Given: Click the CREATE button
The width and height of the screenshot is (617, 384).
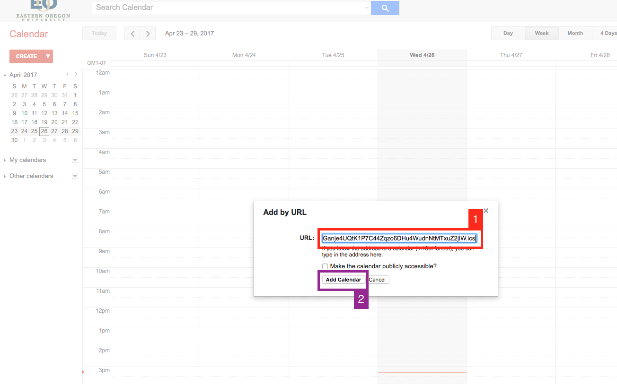Looking at the screenshot, I should [26, 56].
